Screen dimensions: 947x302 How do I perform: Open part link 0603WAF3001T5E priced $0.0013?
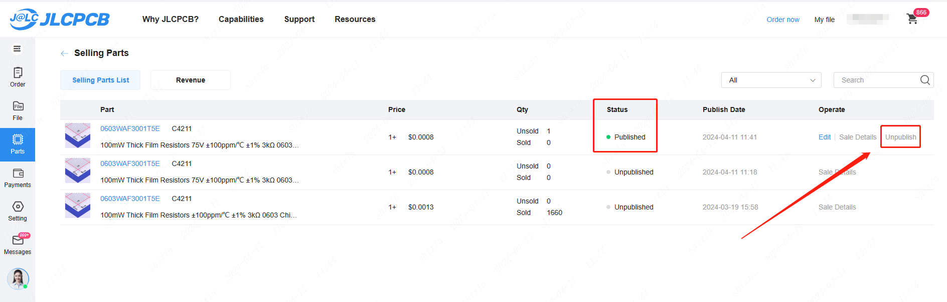[130, 198]
